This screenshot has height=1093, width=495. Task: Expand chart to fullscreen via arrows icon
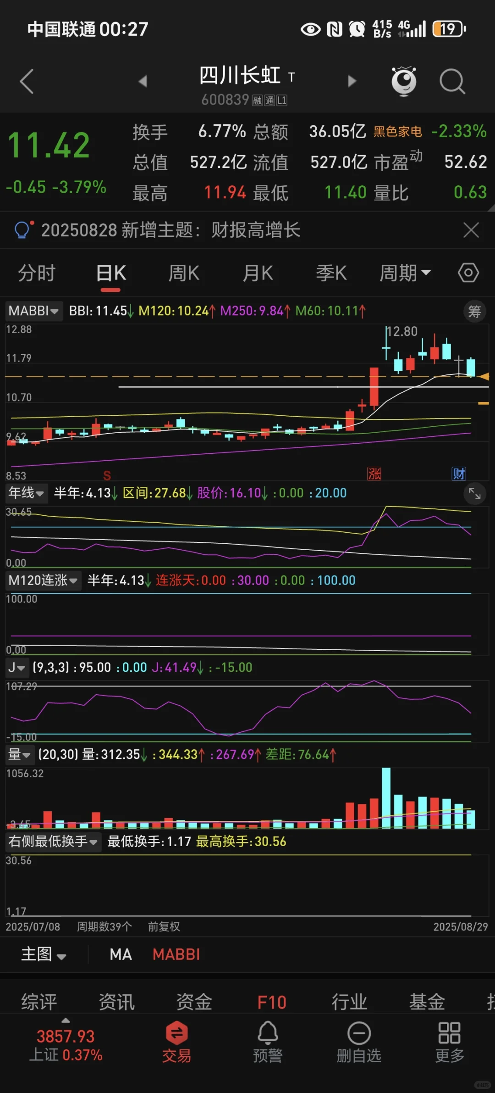(474, 493)
